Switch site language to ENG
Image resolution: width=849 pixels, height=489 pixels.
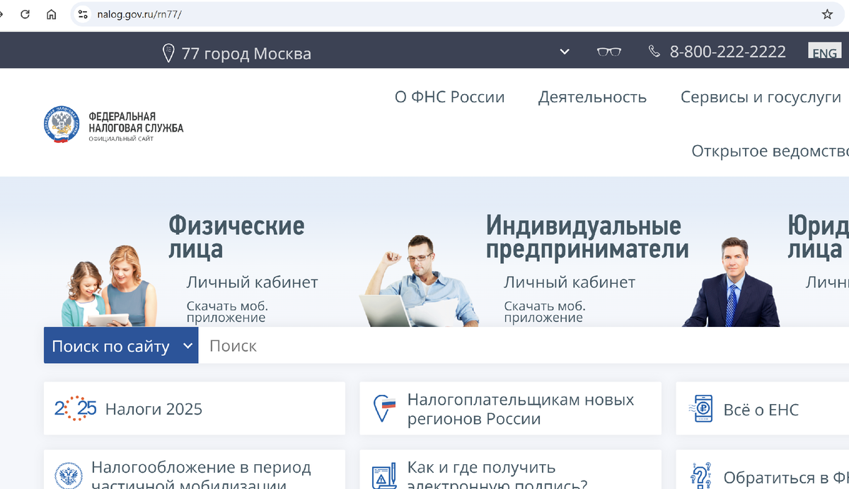[824, 52]
